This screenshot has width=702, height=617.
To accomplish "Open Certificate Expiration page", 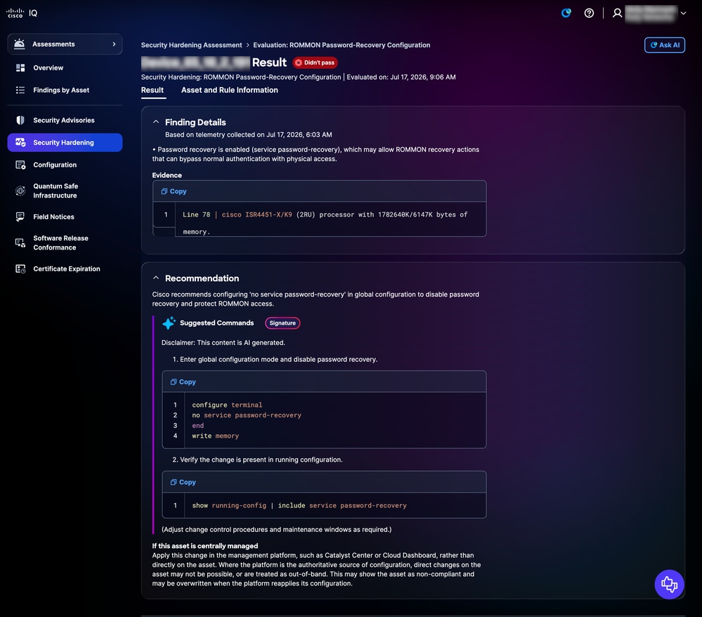I will click(65, 268).
